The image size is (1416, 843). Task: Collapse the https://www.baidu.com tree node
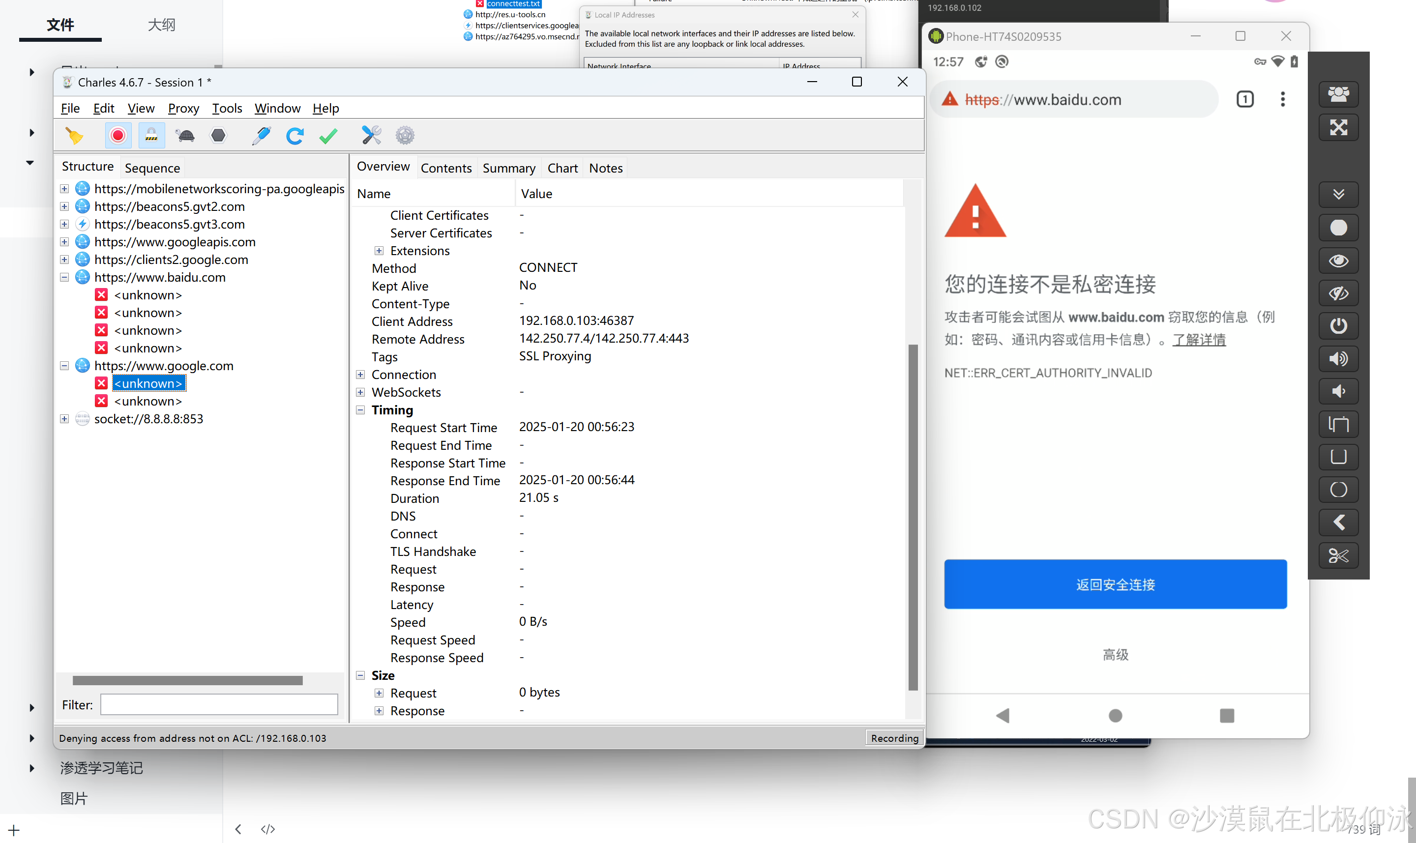point(64,277)
